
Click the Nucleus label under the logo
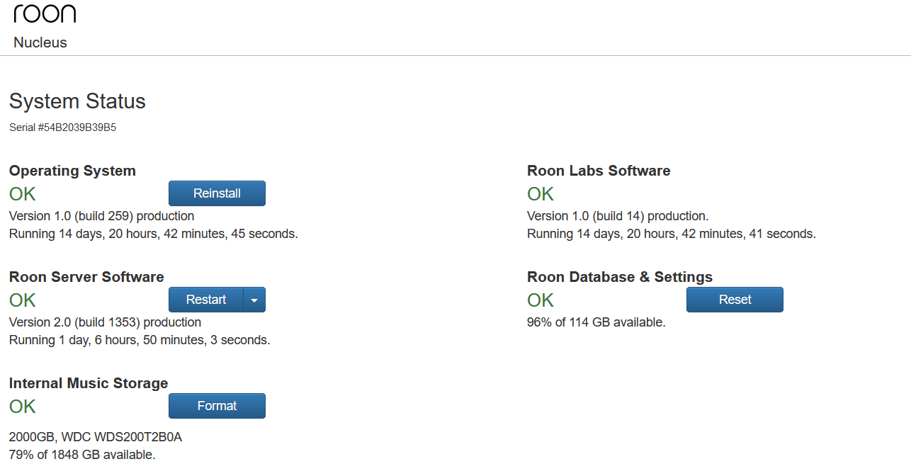40,42
